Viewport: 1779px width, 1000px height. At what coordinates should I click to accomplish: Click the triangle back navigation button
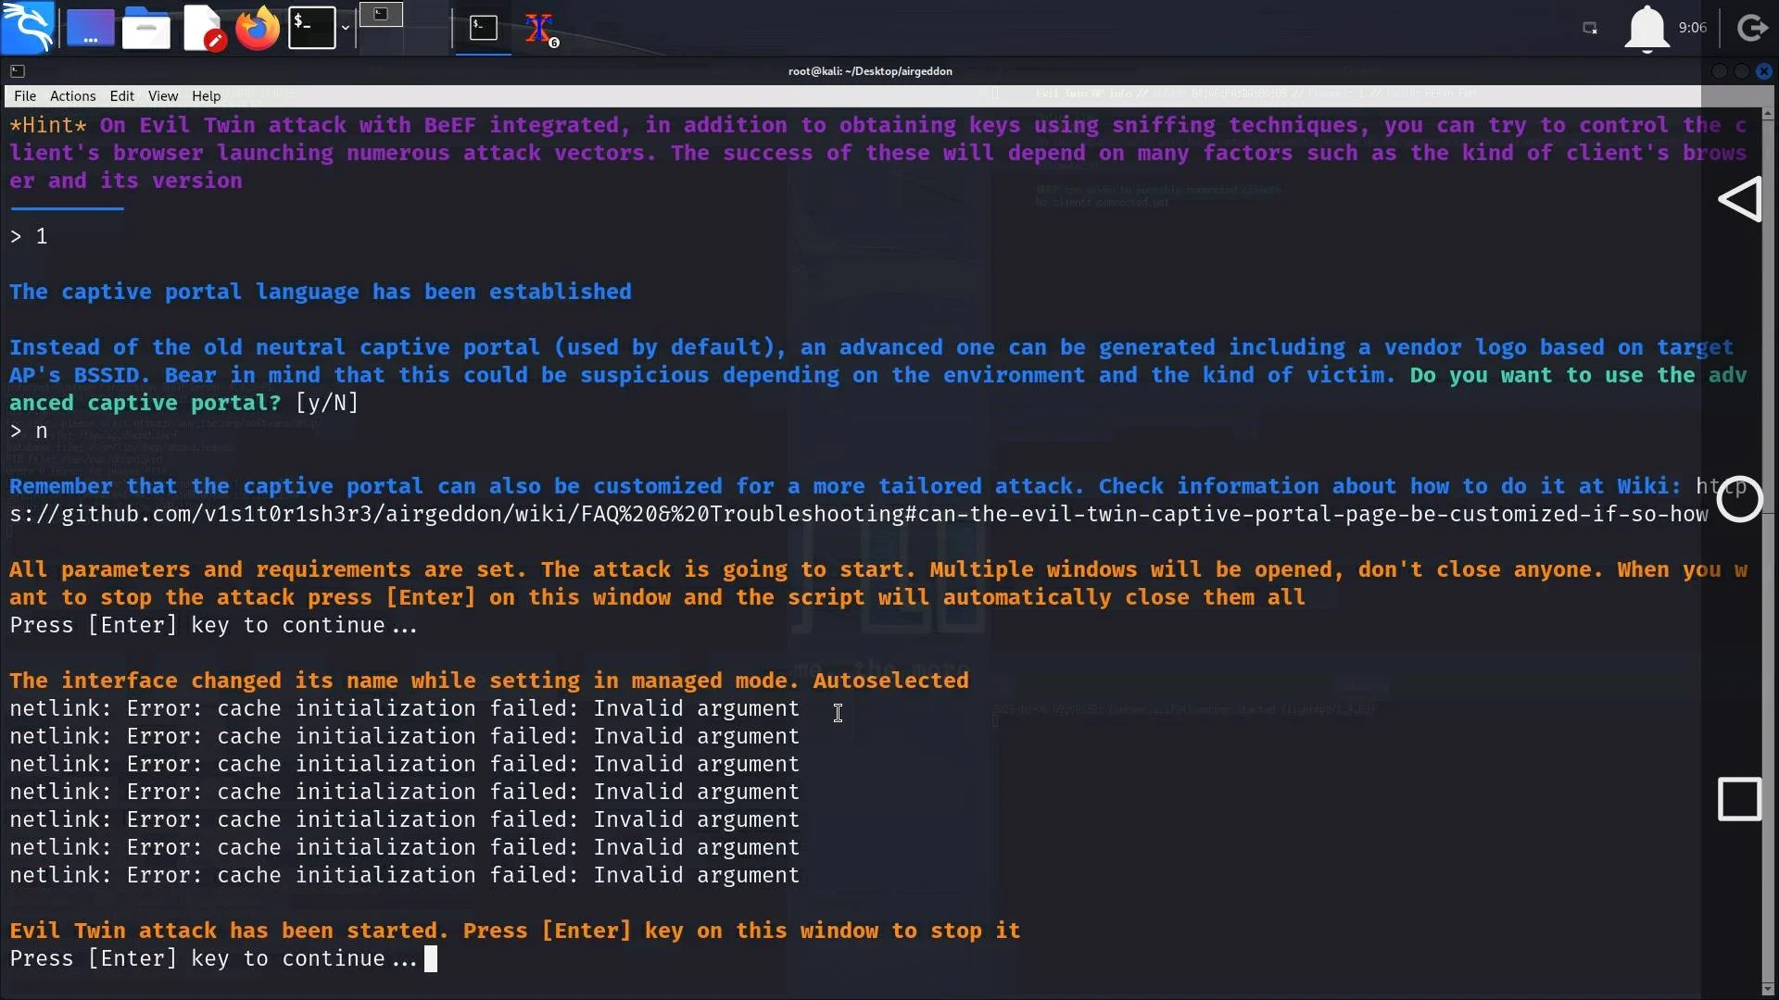[1739, 199]
